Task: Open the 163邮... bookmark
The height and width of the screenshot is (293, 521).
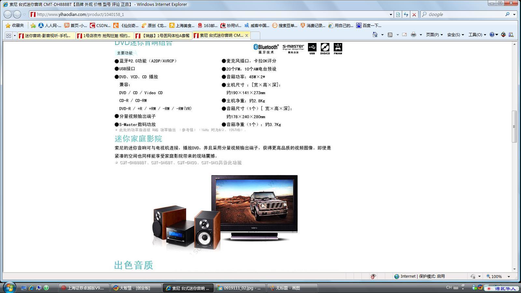Action: click(207, 25)
